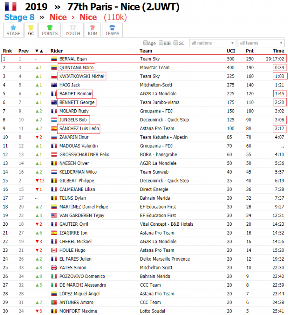Click the departure city Nice link

point(58,17)
